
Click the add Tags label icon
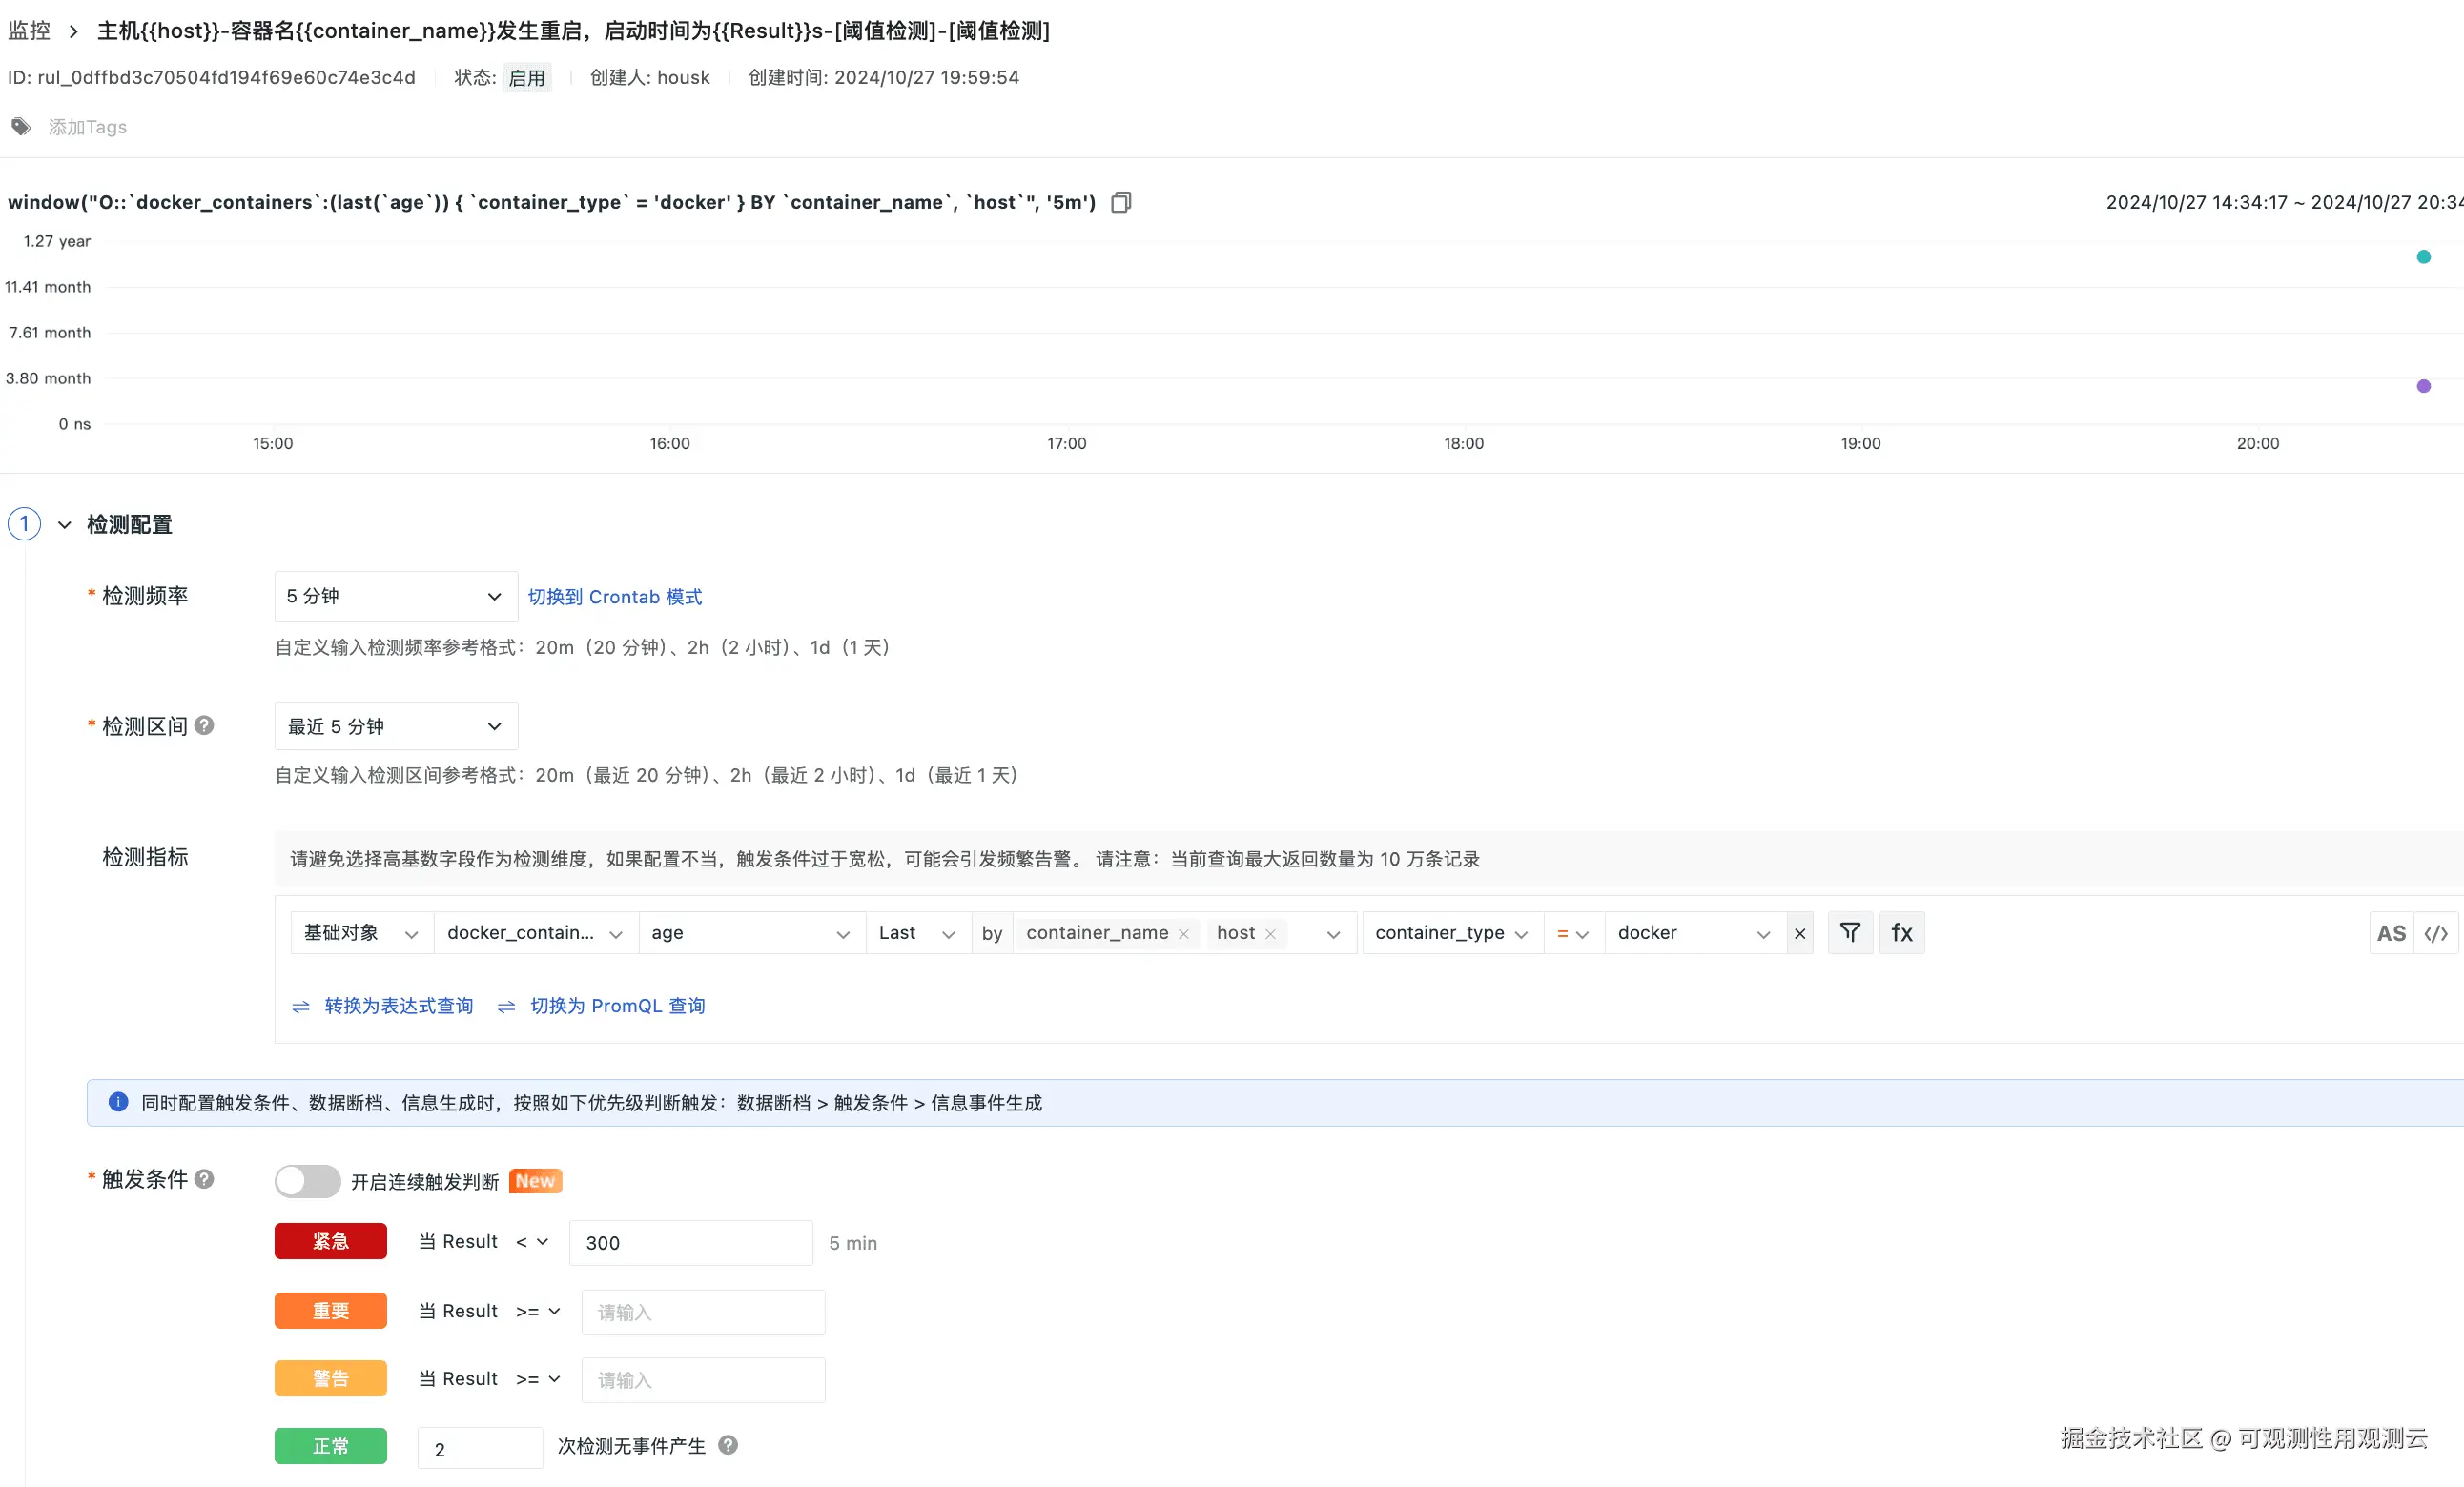coord(21,127)
